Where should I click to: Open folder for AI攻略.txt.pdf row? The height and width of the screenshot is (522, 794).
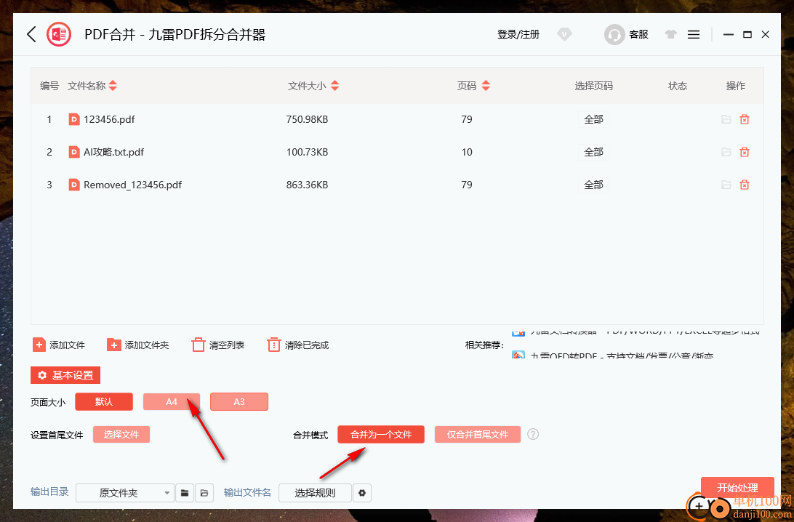(x=726, y=152)
